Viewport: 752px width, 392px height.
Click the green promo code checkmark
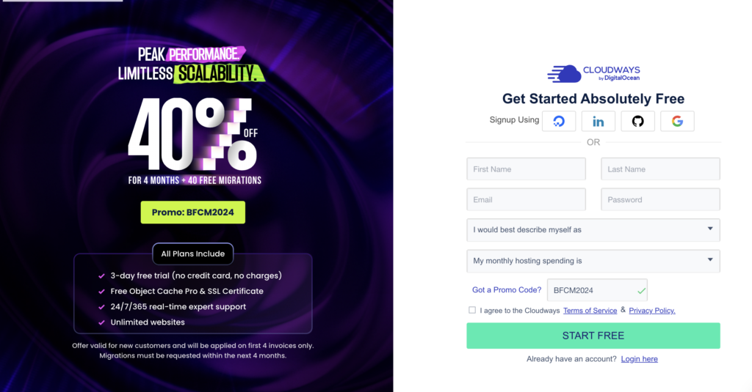[x=641, y=291]
